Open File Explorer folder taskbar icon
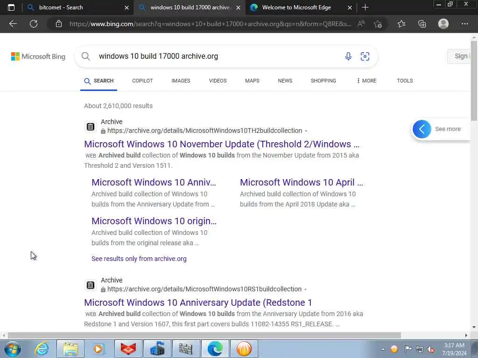Image resolution: width=478 pixels, height=358 pixels. 70,349
